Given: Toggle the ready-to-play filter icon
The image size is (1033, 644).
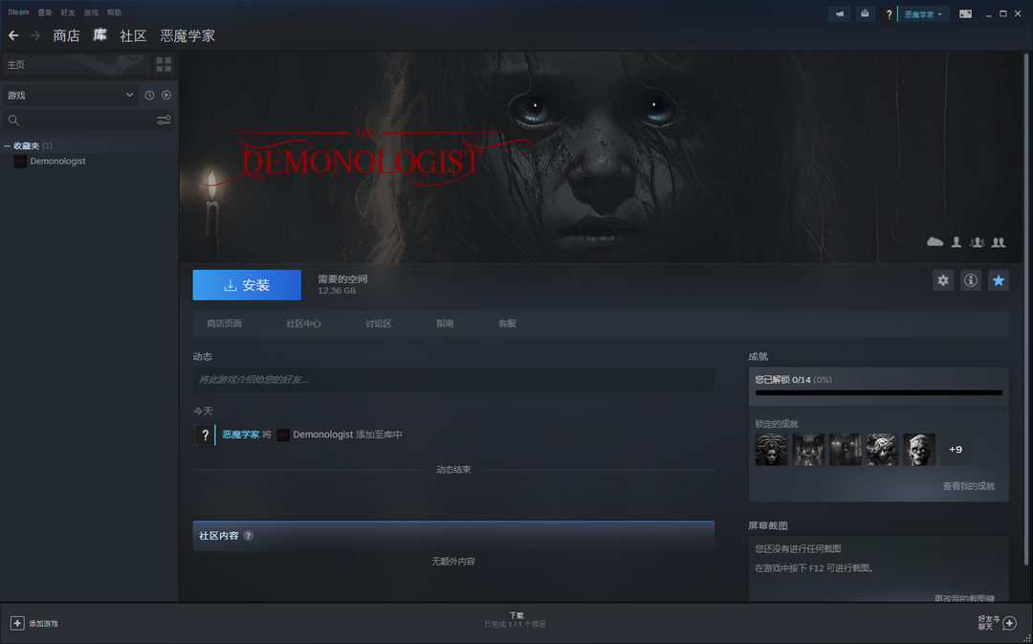Looking at the screenshot, I should [166, 95].
